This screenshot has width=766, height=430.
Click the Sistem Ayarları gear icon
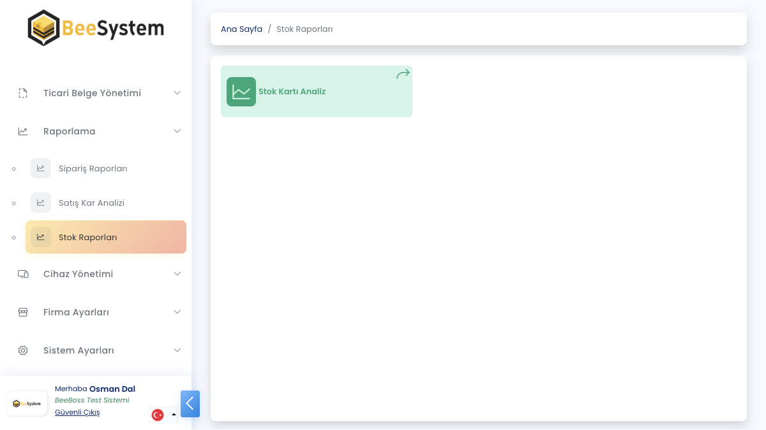click(x=23, y=350)
